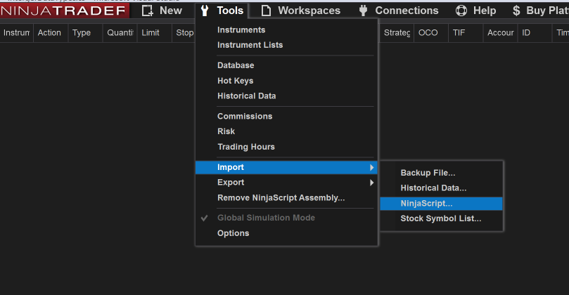Click the NinjaTrader logo
Screen dimensions: 569x295
[64, 11]
